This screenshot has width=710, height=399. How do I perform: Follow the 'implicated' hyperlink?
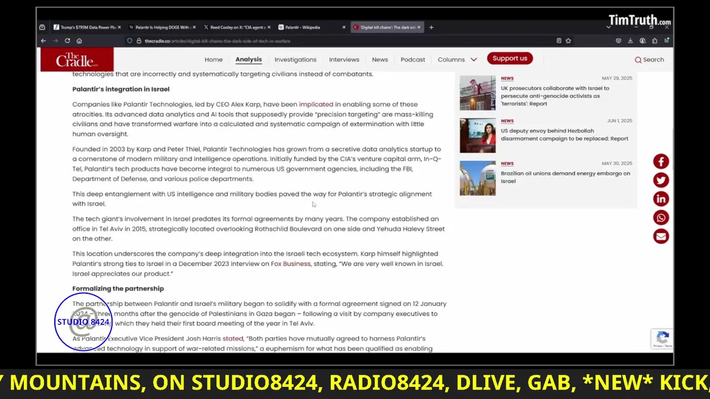316,104
